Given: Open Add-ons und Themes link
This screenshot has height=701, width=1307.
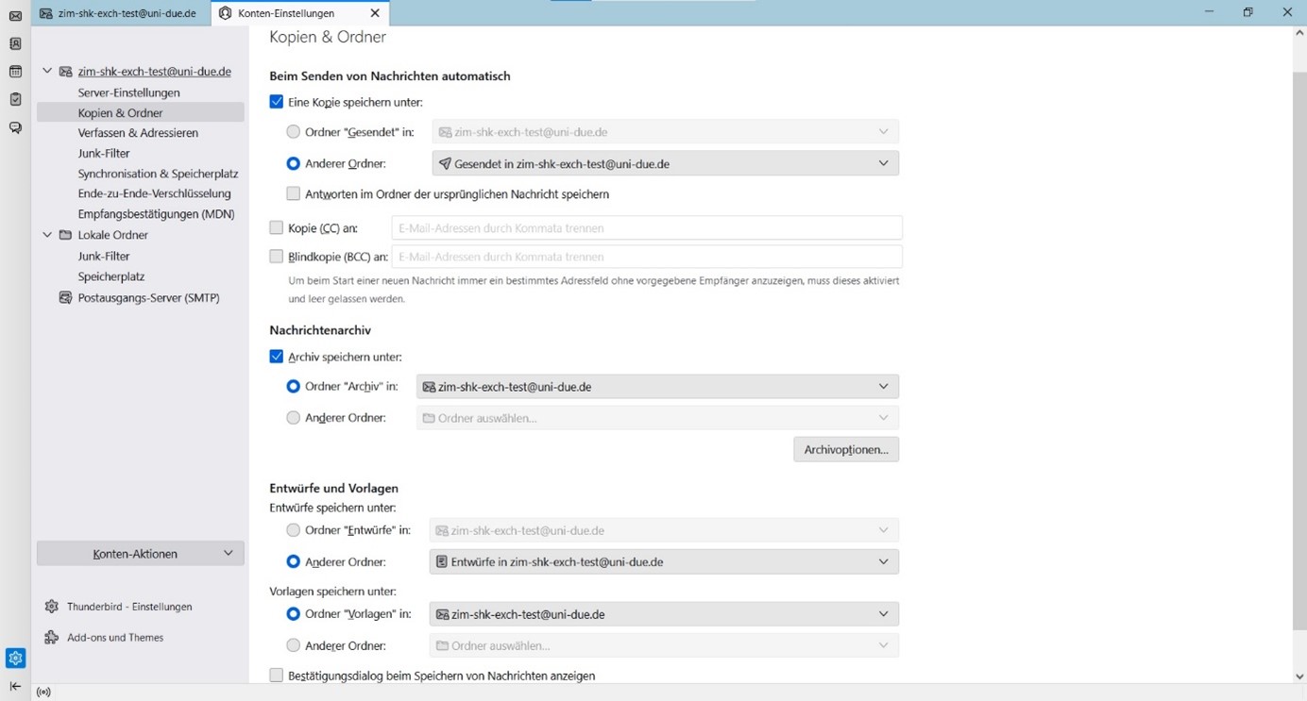Looking at the screenshot, I should (114, 638).
